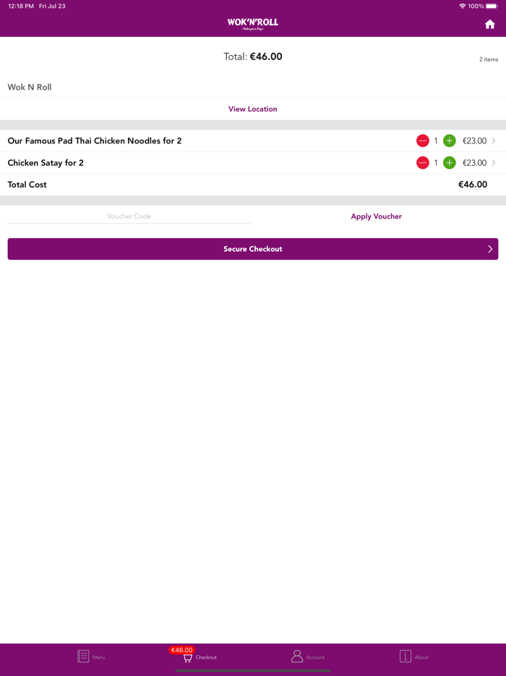Image resolution: width=506 pixels, height=676 pixels.
Task: Tap the red €46.00 cart badge
Action: (x=181, y=650)
